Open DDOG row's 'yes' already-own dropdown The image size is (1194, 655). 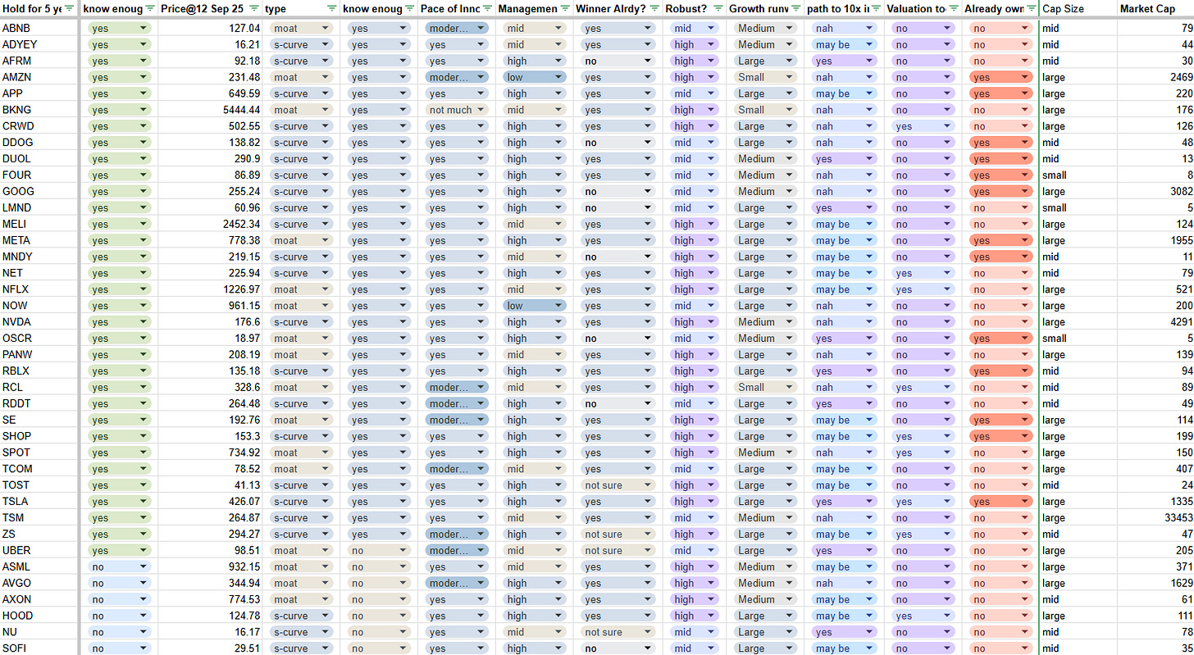coord(1000,143)
